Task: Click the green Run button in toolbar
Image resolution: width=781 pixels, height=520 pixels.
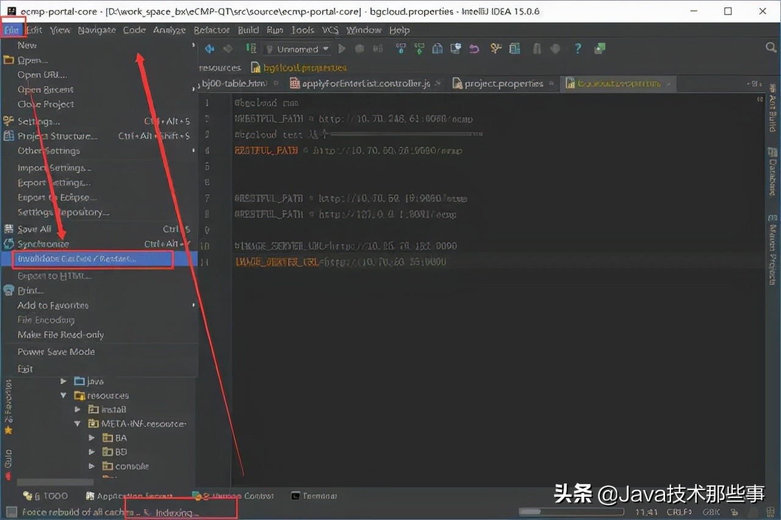Action: click(342, 49)
